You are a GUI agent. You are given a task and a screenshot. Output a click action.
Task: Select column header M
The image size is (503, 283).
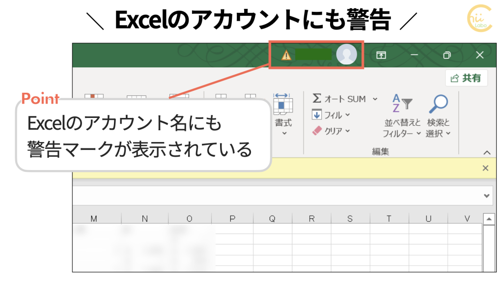click(x=97, y=219)
